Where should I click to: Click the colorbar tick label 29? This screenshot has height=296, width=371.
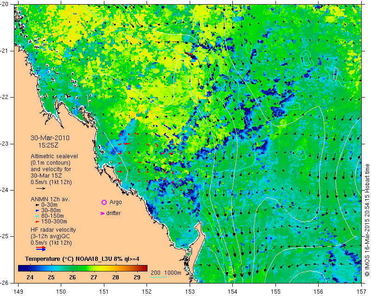(x=137, y=277)
